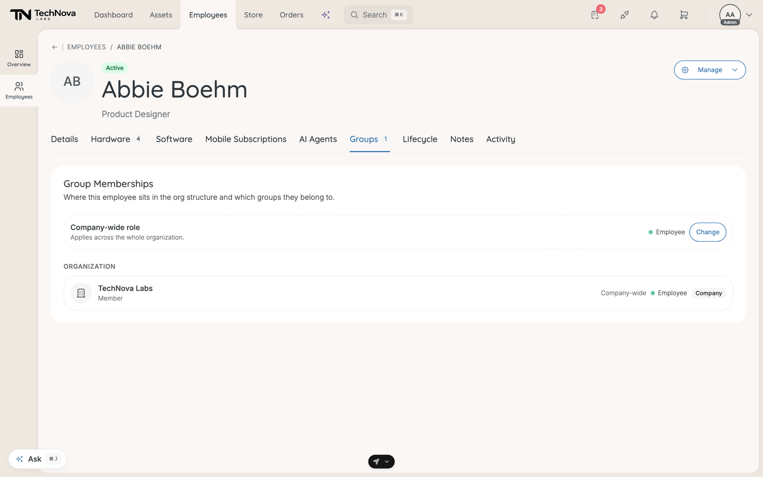Expand the account menu chevron

[749, 15]
